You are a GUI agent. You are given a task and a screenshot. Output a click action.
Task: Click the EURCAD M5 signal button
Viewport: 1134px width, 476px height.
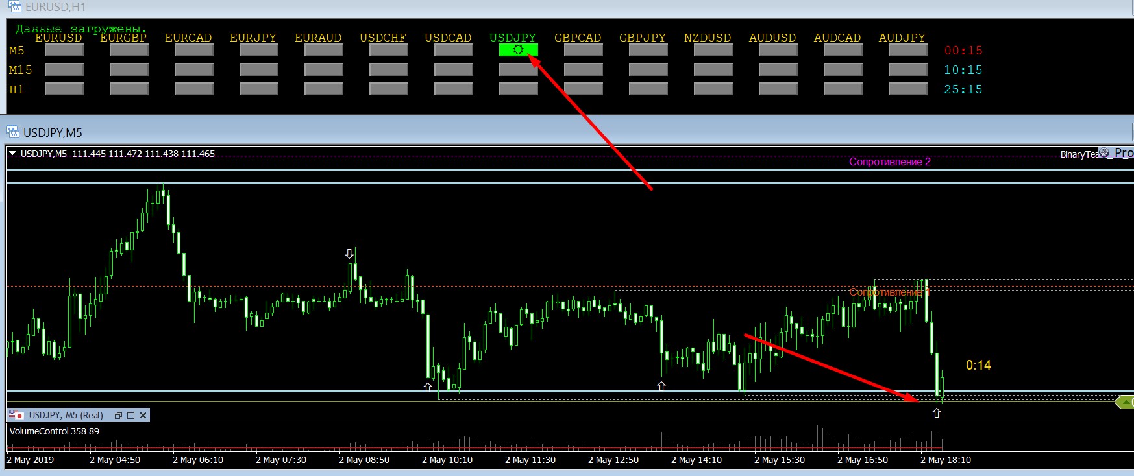(193, 50)
